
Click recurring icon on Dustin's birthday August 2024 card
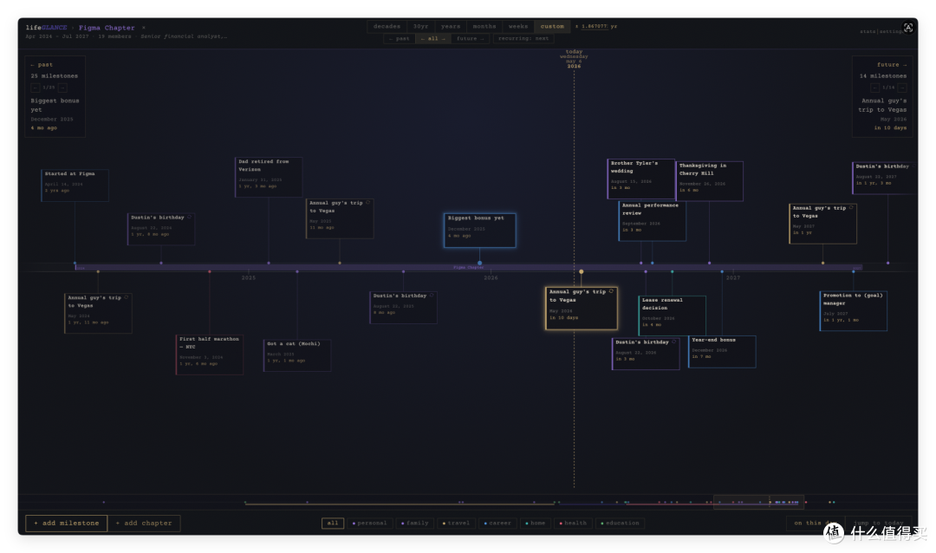click(x=189, y=218)
